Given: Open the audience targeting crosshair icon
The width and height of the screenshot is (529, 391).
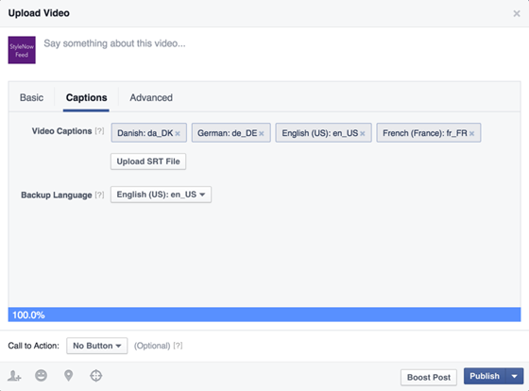Looking at the screenshot, I should (95, 376).
